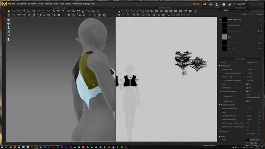This screenshot has height=149, width=265.
Task: Detach the 2D Pattern Window using its corner icon
Action: pos(215,8)
